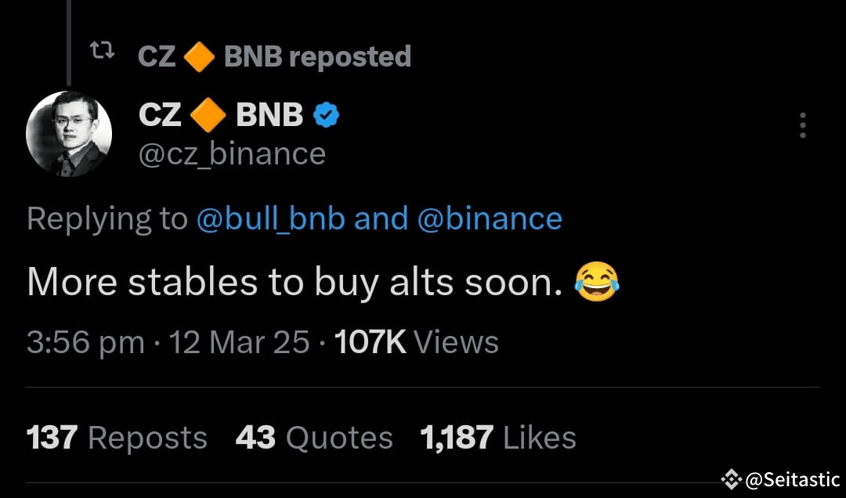Open the @cz_binance handle
Screen dimensions: 846x498
tap(232, 155)
